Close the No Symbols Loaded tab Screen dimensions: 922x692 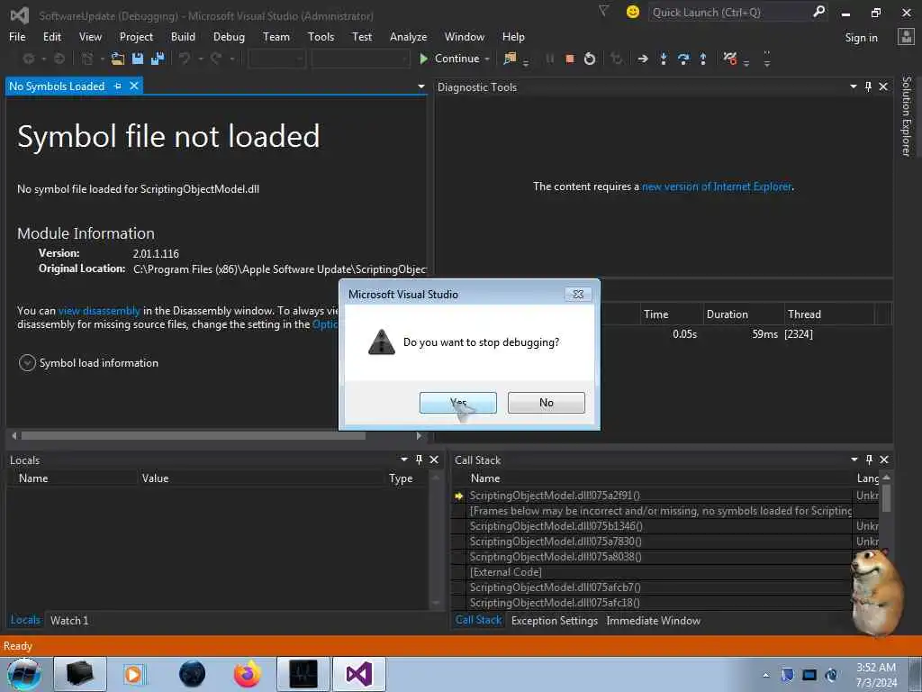(x=134, y=86)
